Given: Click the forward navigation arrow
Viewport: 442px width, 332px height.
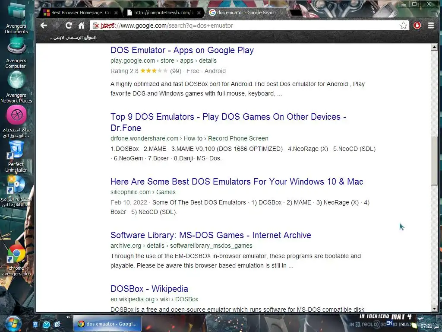Looking at the screenshot, I should 56,26.
